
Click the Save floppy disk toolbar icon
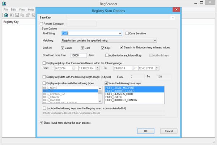pos(17,15)
